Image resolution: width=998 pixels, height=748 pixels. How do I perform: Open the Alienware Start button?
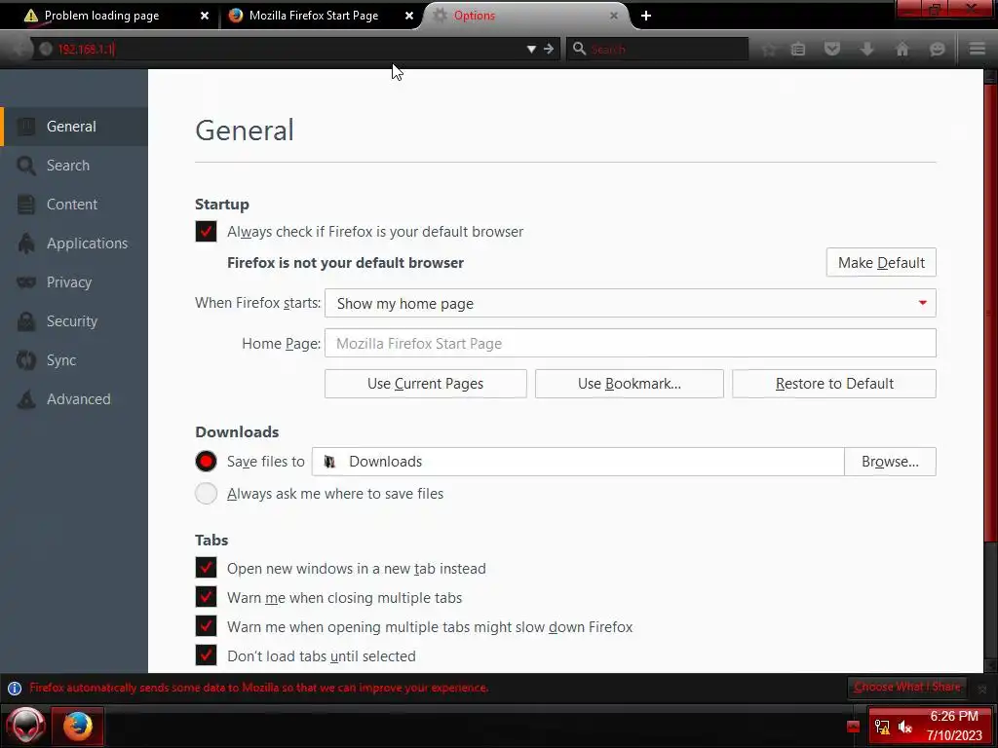pyautogui.click(x=25, y=726)
